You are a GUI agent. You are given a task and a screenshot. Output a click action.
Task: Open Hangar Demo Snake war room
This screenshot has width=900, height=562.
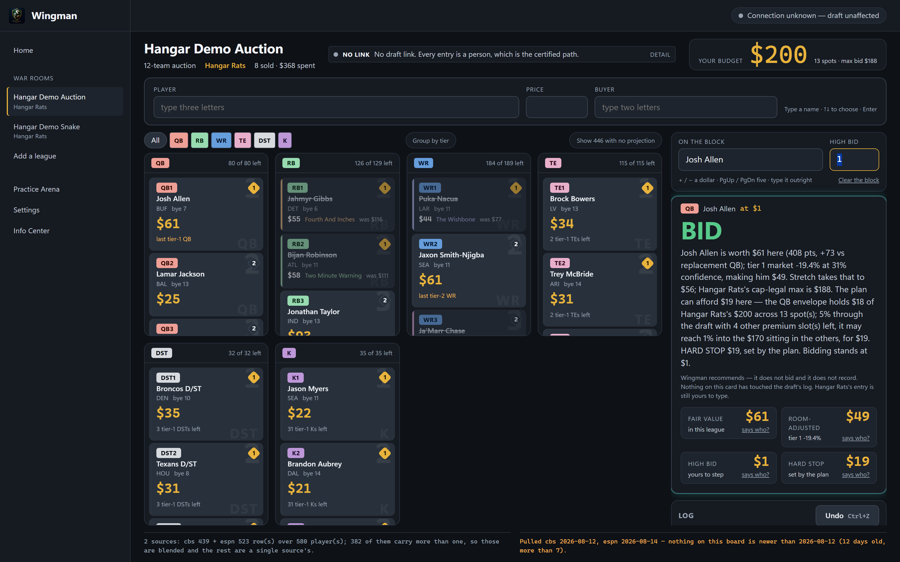(65, 131)
